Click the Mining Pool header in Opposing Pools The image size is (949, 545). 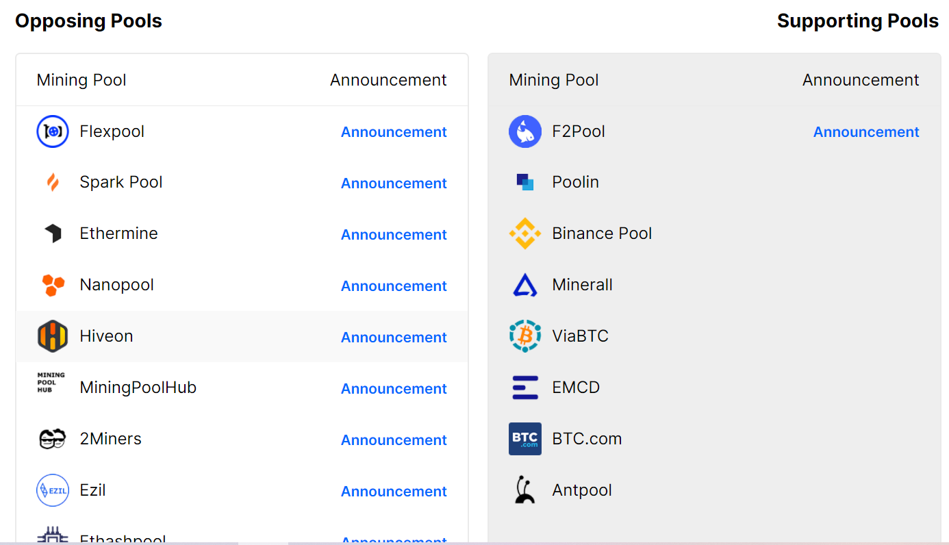click(x=81, y=80)
